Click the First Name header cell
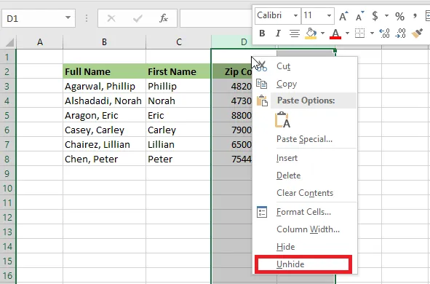 (x=178, y=71)
